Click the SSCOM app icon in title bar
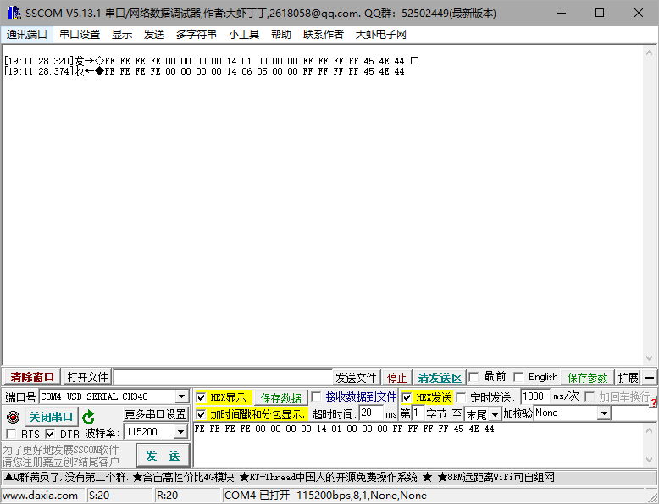 pos(12,13)
